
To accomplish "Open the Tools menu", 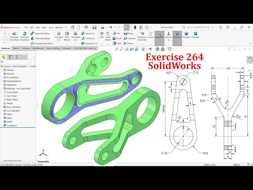I will 51,27.
